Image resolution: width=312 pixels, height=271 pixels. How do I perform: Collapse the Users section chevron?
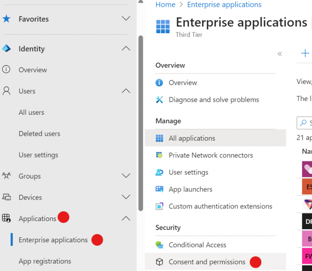126,91
